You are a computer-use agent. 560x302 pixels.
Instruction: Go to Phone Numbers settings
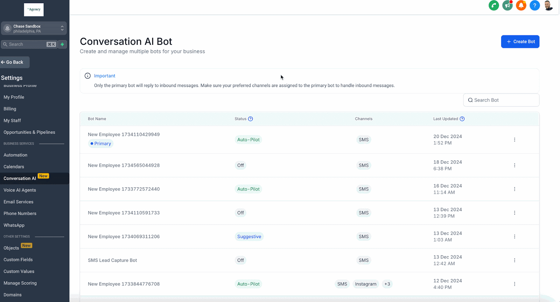pyautogui.click(x=20, y=213)
